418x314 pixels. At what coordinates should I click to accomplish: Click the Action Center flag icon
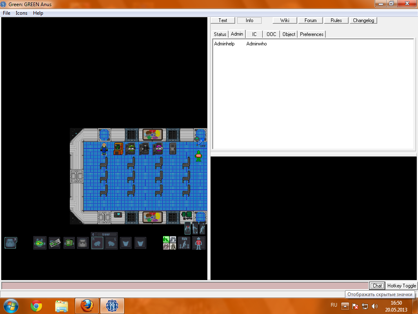click(355, 306)
